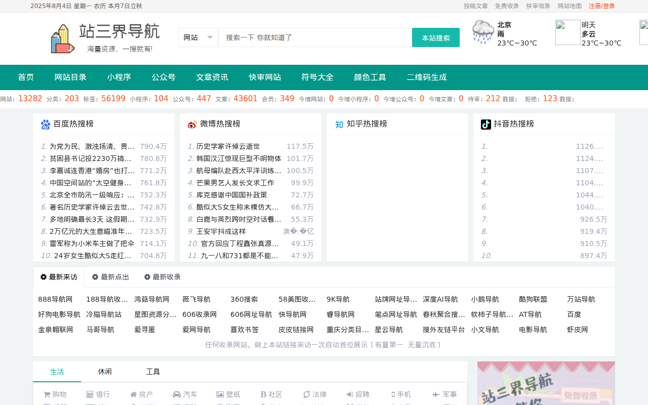The image size is (648, 405).
Task: Switch to the 最新收录 tab
Action: pyautogui.click(x=163, y=277)
